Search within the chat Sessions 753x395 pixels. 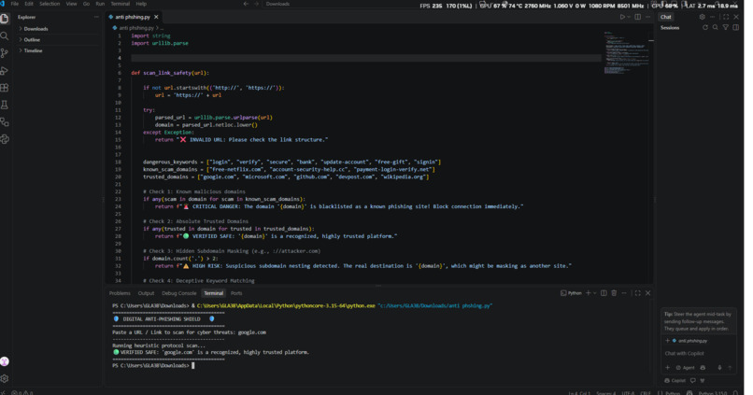pos(715,28)
